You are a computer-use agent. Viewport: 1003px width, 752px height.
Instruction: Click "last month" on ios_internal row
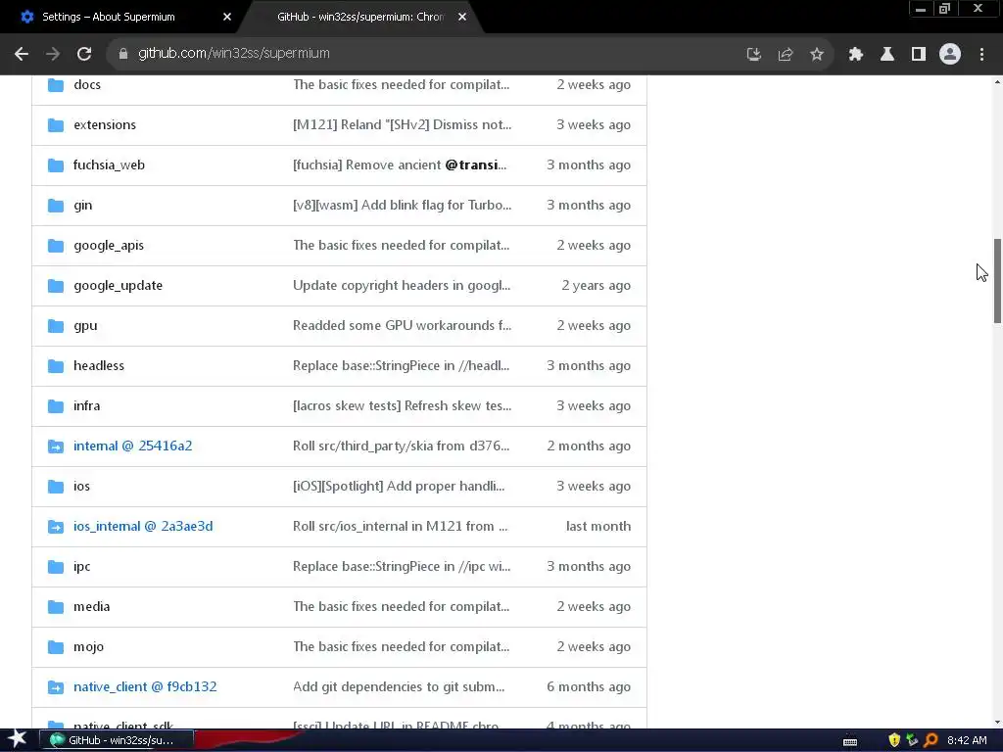click(598, 526)
